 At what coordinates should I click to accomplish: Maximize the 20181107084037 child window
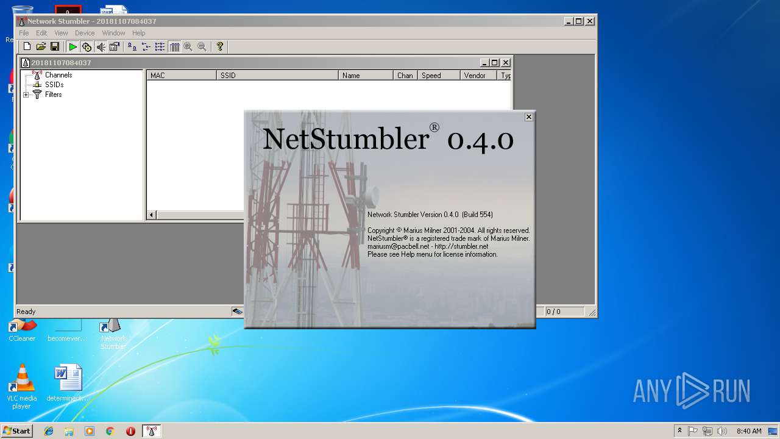coord(495,62)
